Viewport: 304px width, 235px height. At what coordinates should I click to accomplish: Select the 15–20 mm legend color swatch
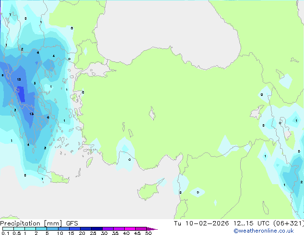point(74,229)
